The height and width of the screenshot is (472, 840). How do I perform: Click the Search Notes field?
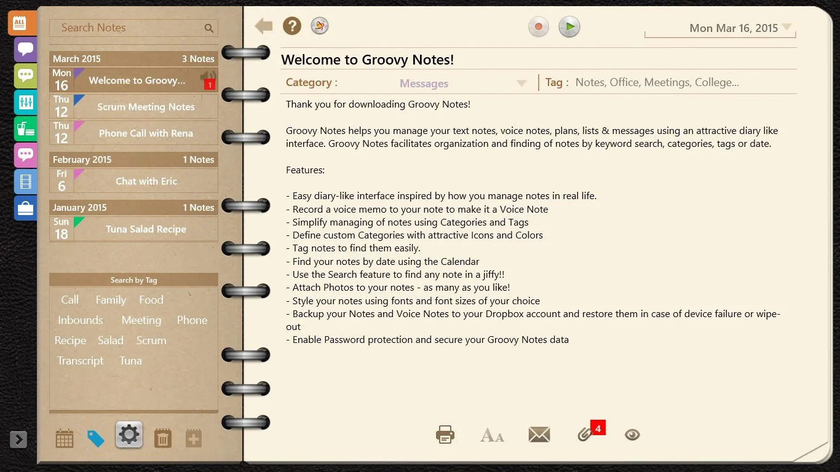coord(133,28)
